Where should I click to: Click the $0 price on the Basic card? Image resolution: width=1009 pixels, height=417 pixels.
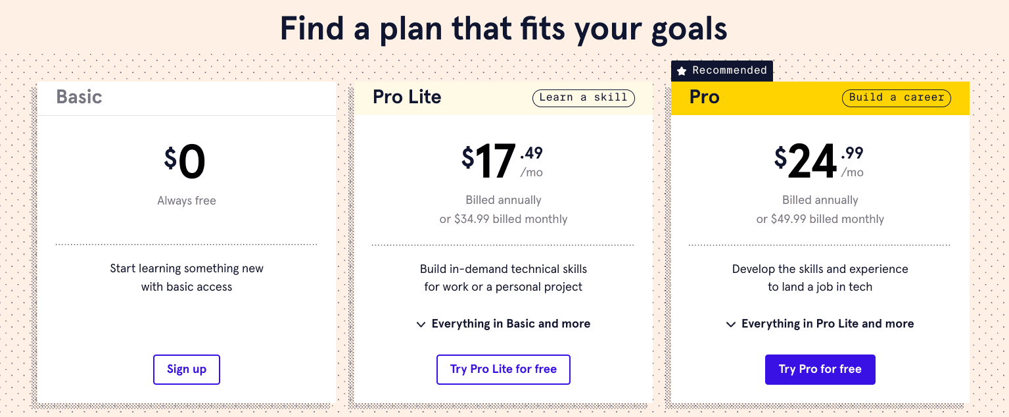pyautogui.click(x=187, y=161)
